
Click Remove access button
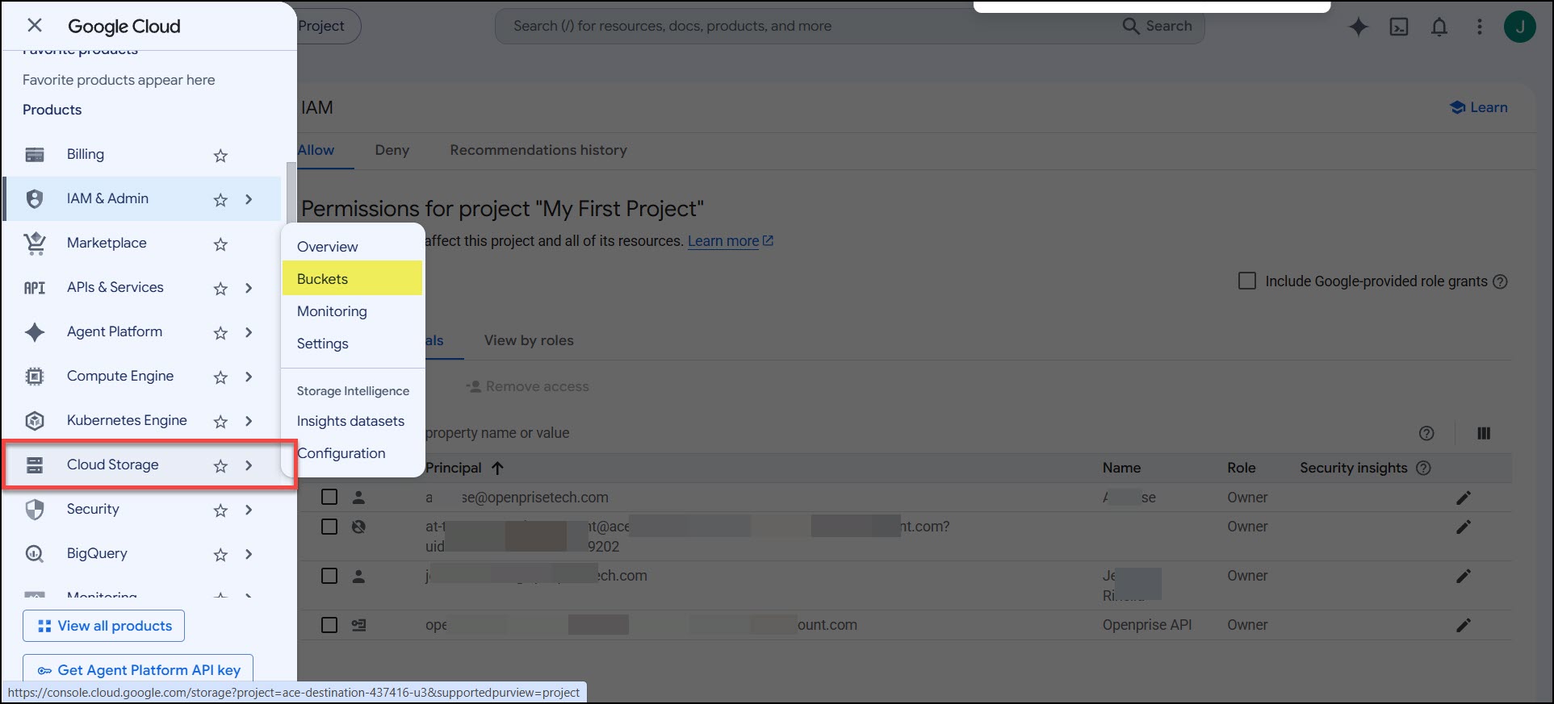pyautogui.click(x=527, y=386)
